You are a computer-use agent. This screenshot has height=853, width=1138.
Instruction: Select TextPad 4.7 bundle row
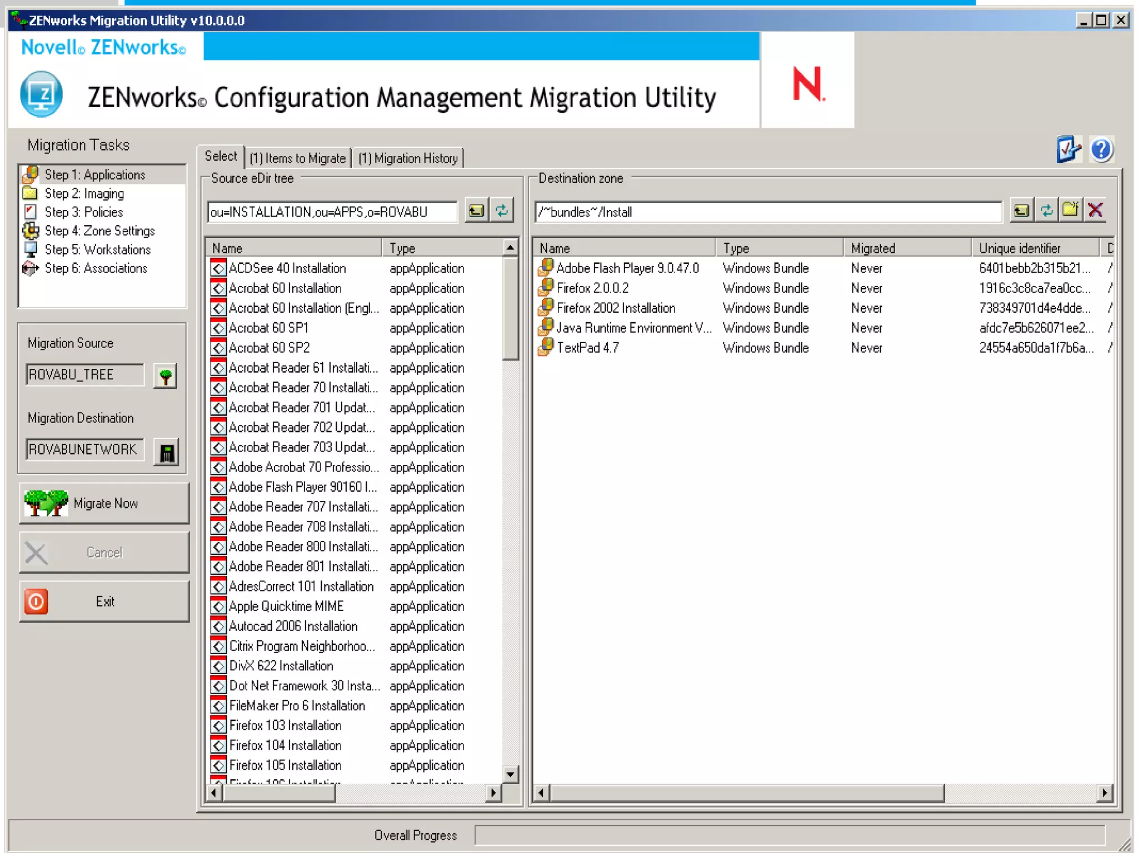click(x=587, y=348)
